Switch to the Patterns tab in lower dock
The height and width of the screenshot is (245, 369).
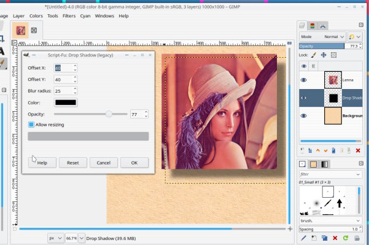point(313,164)
